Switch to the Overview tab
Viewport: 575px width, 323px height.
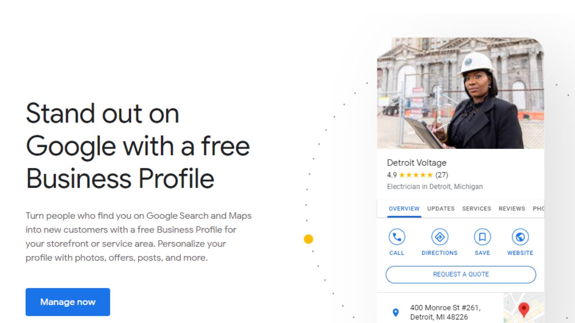pyautogui.click(x=404, y=209)
